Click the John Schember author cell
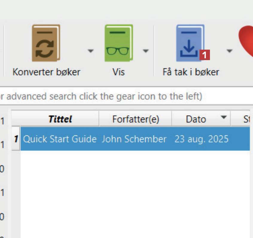The height and width of the screenshot is (238, 253). [134, 139]
